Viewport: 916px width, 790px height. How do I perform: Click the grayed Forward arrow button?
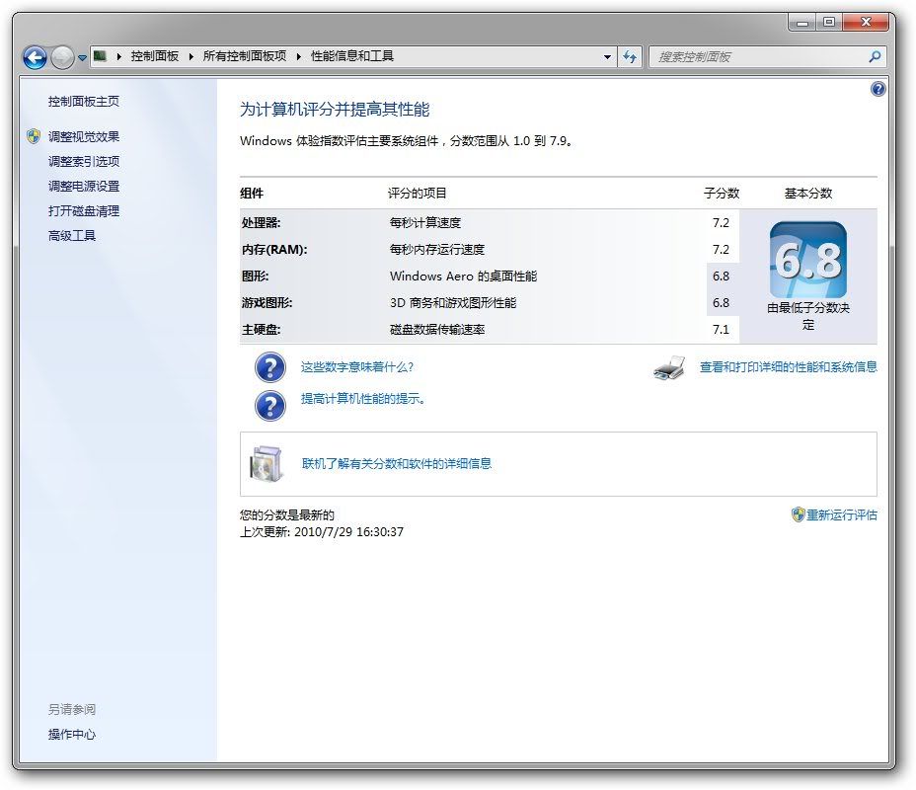(x=62, y=57)
